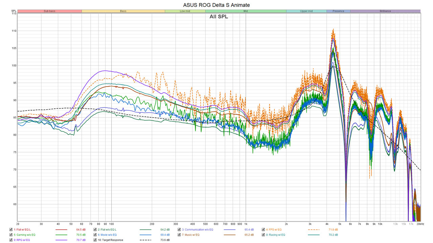This screenshot has width=433, height=243.
Task: Click the 'All SPL' graph heading
Action: pos(219,17)
